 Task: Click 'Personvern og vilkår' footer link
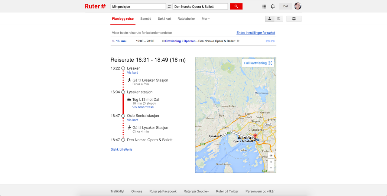(260, 191)
